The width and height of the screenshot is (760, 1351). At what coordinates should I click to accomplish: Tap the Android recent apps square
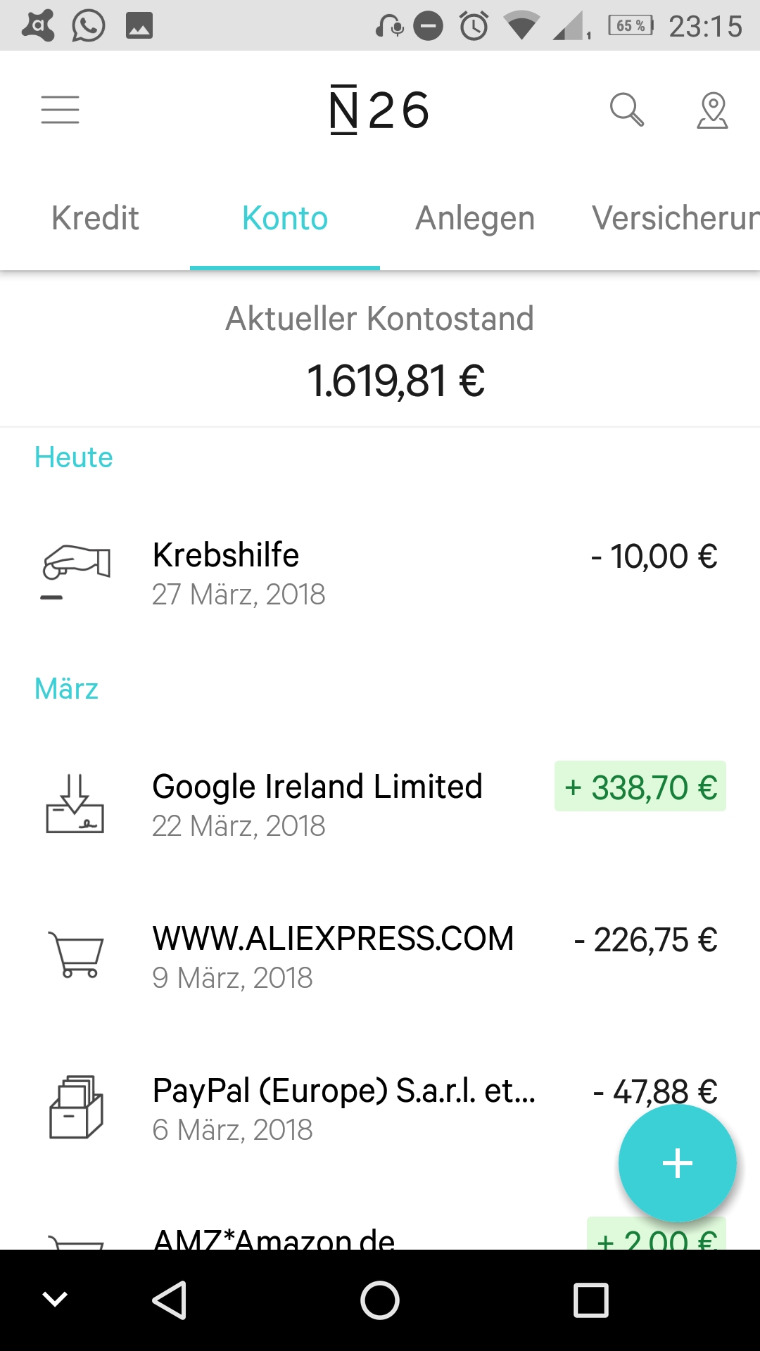[591, 1300]
